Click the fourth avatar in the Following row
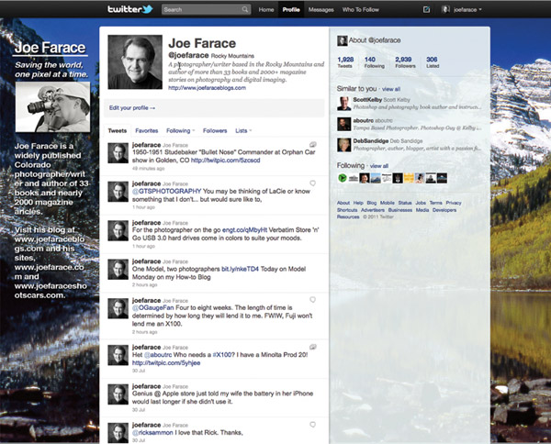Viewport: 551px width, 444px height. 376,178
